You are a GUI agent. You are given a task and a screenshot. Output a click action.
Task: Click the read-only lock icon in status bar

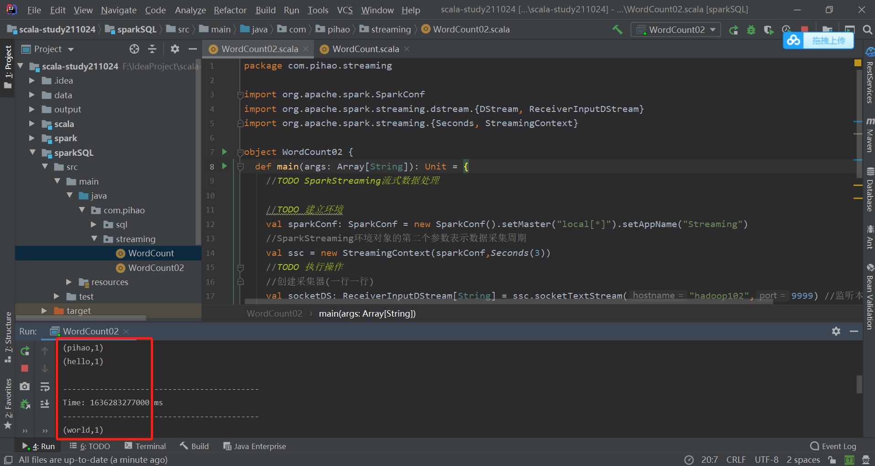[x=832, y=460]
